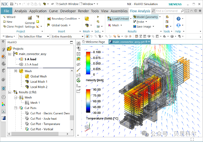
Task: Open the Boundary Condition menu
Action: coord(63,18)
